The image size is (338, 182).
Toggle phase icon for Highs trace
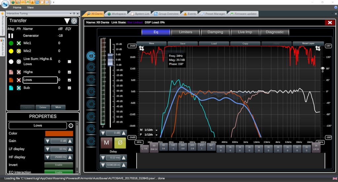[19, 72]
